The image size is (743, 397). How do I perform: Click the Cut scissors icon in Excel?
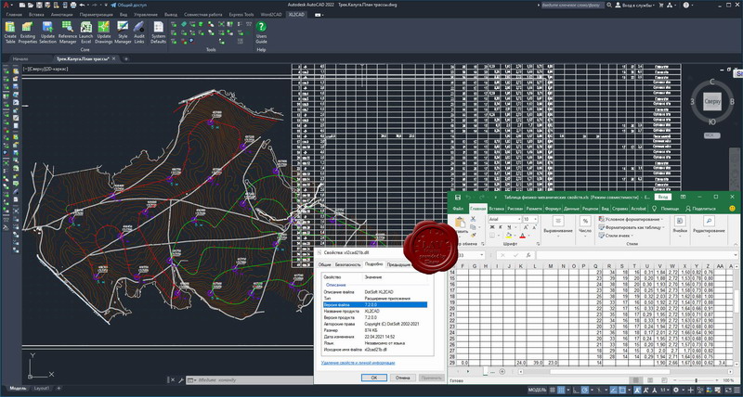pos(473,219)
